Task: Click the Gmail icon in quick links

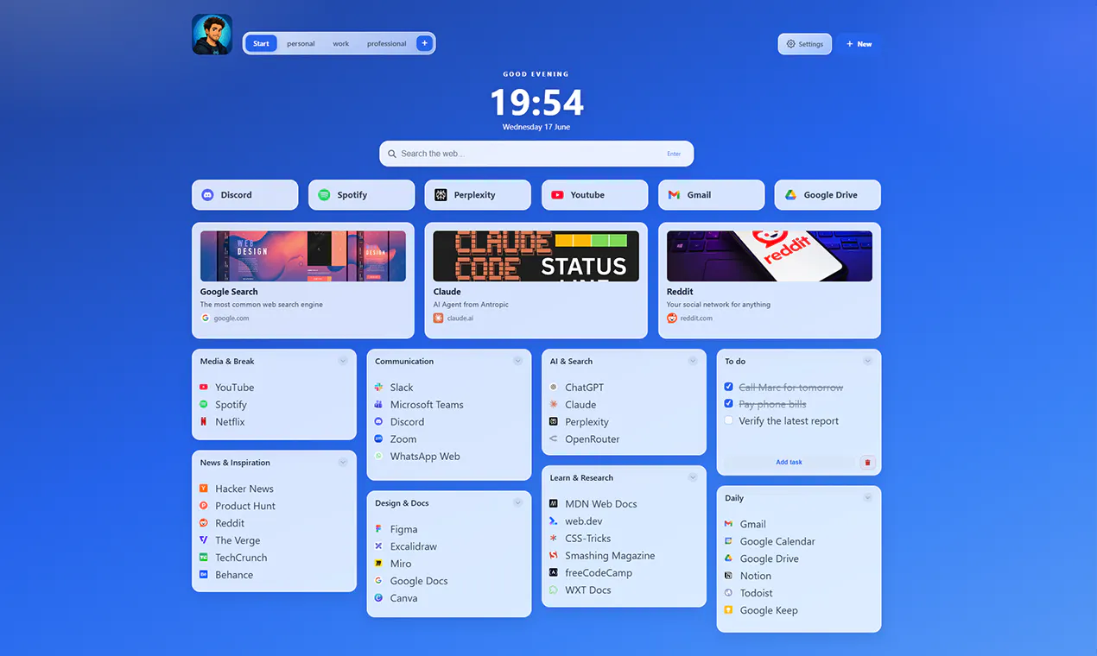Action: pyautogui.click(x=674, y=195)
